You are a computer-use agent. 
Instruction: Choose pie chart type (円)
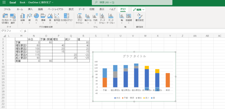coord(36,19)
